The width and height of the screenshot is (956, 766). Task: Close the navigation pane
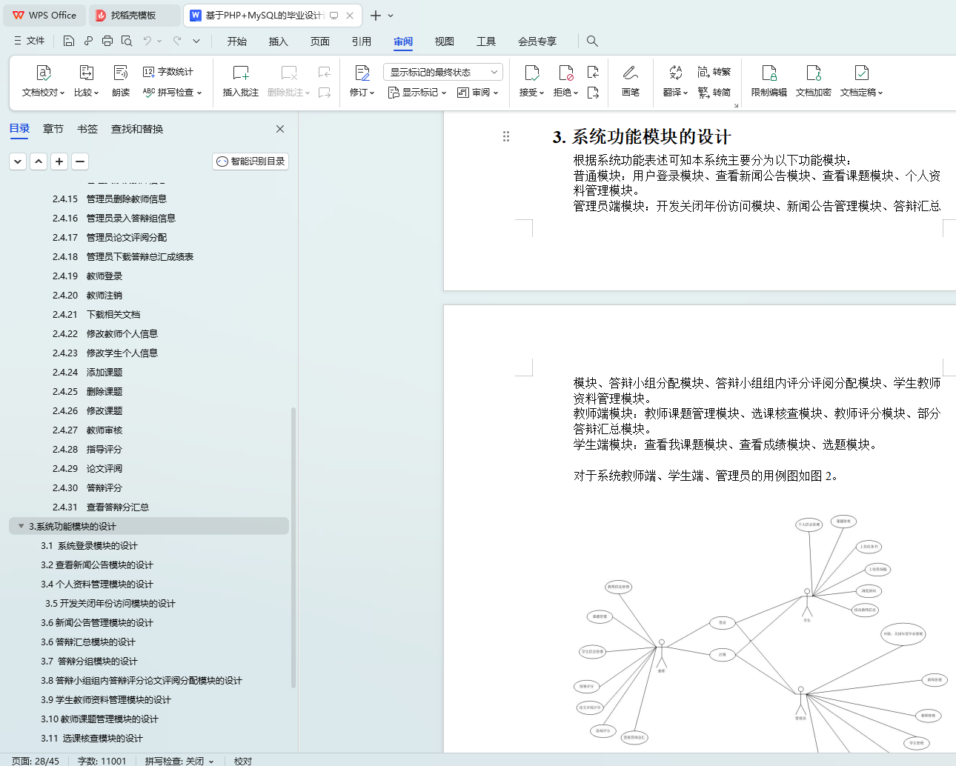click(280, 129)
